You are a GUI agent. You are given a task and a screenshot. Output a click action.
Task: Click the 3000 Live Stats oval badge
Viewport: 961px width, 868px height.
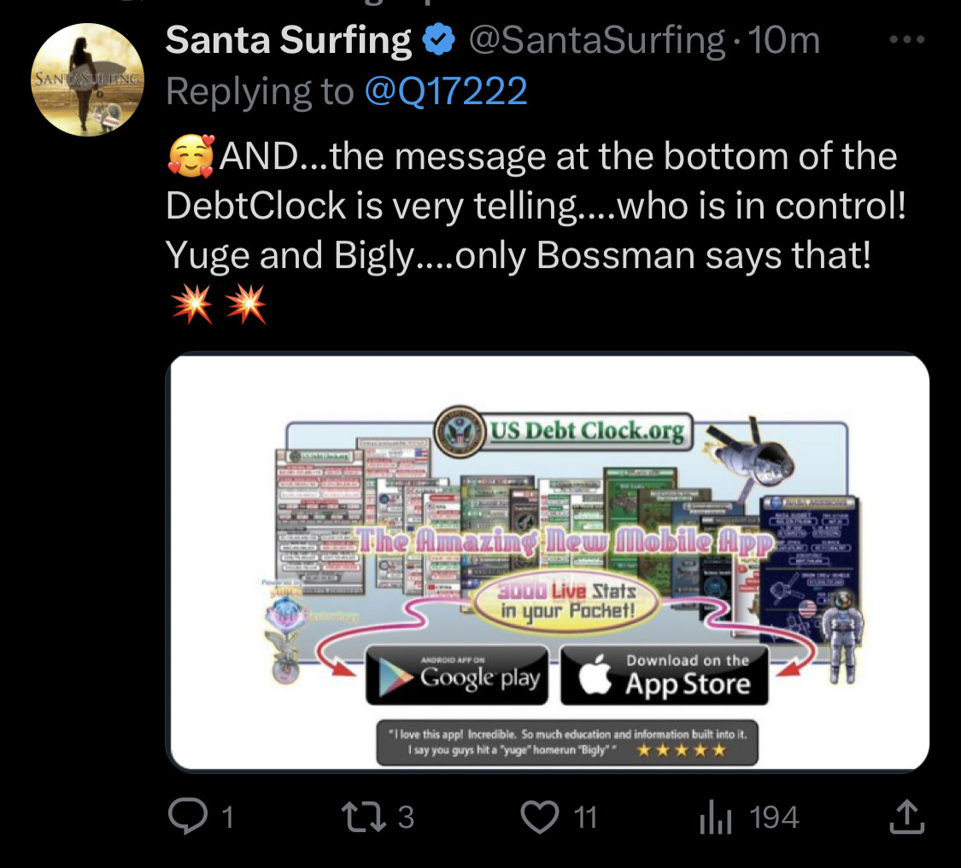click(565, 601)
